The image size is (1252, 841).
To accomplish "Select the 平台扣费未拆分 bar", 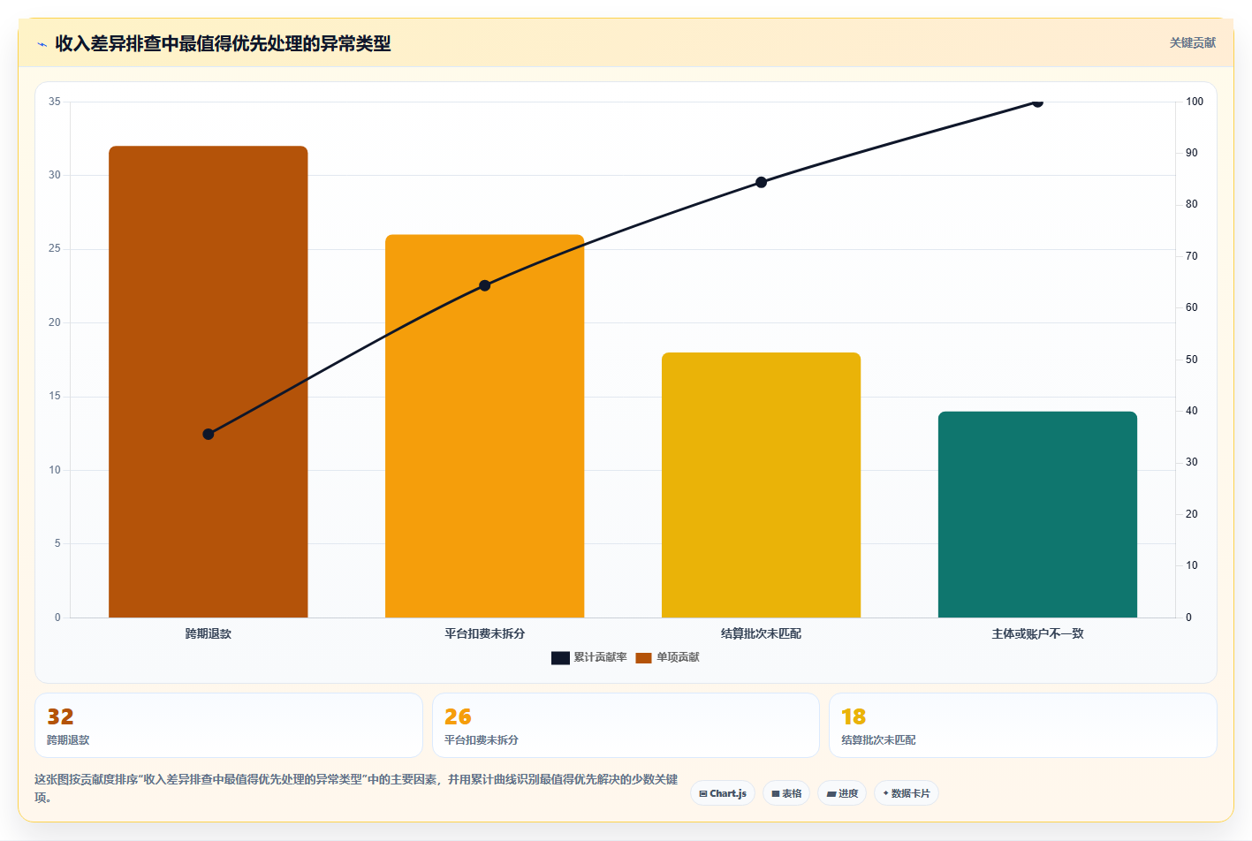I will [x=484, y=426].
